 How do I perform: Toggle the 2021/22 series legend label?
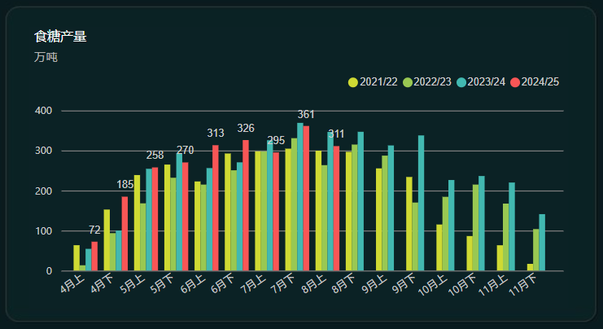[x=378, y=82]
